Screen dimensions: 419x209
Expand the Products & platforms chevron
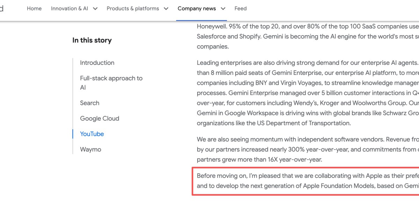166,9
